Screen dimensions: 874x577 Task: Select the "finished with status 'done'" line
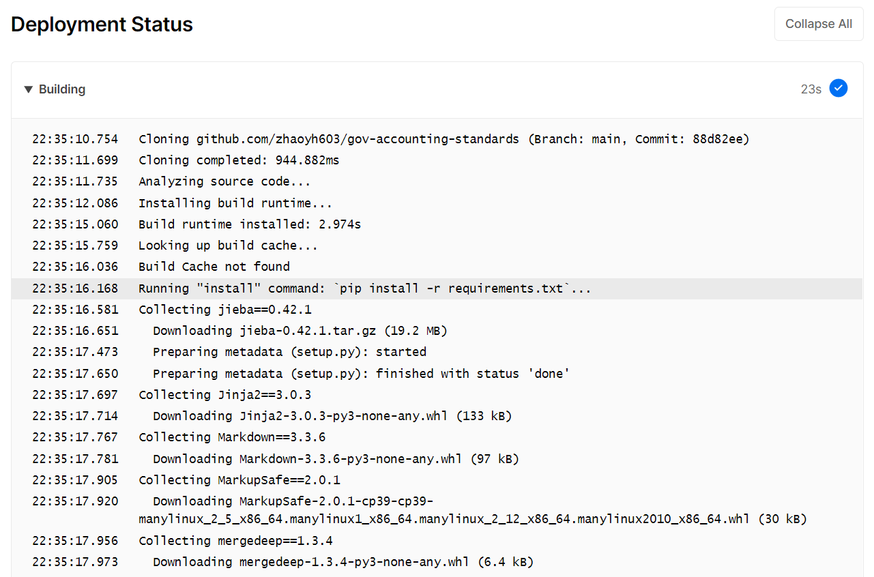pyautogui.click(x=361, y=374)
